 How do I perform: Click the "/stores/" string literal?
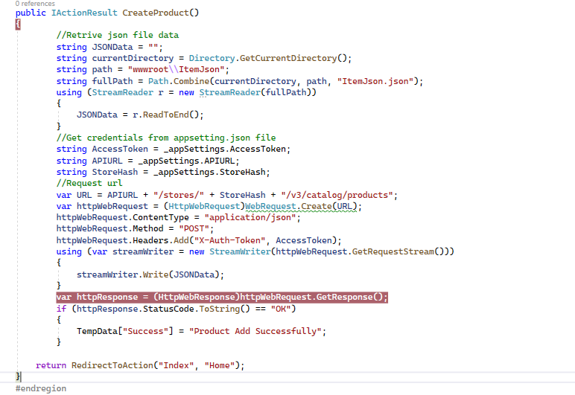[179, 195]
